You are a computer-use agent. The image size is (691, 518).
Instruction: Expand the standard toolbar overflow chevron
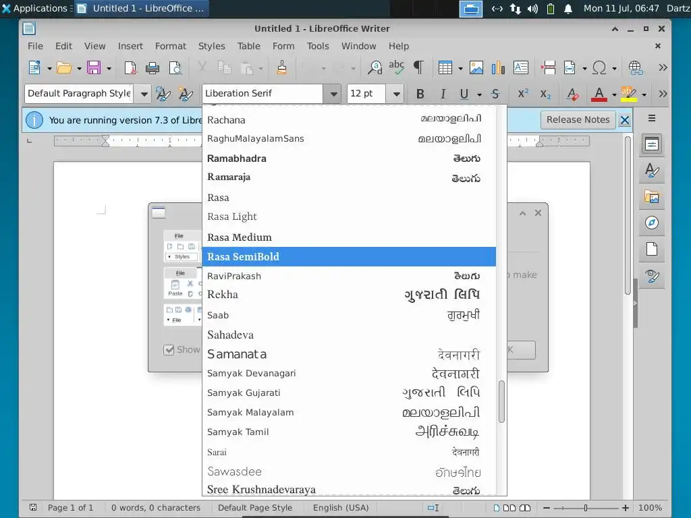663,67
